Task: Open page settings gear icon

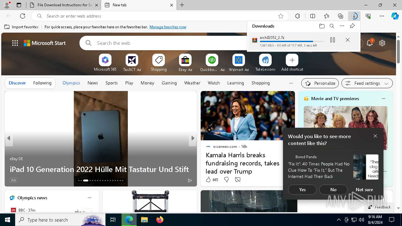Action: pyautogui.click(x=382, y=43)
